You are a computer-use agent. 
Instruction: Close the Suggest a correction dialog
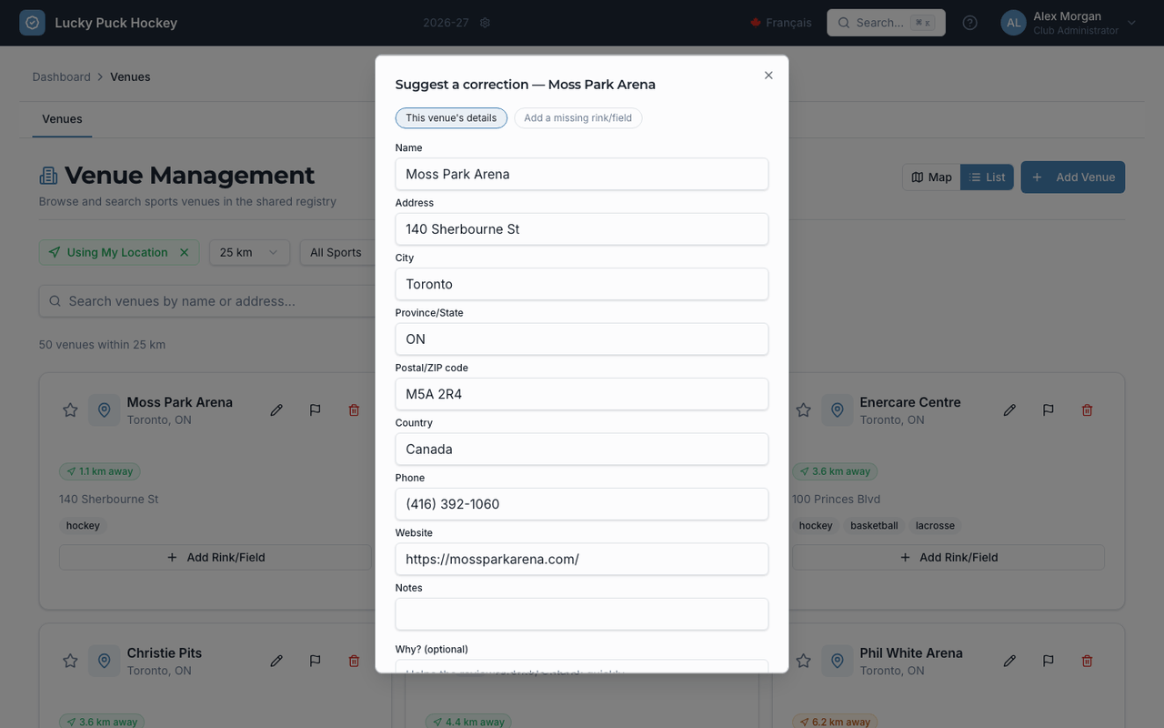768,76
